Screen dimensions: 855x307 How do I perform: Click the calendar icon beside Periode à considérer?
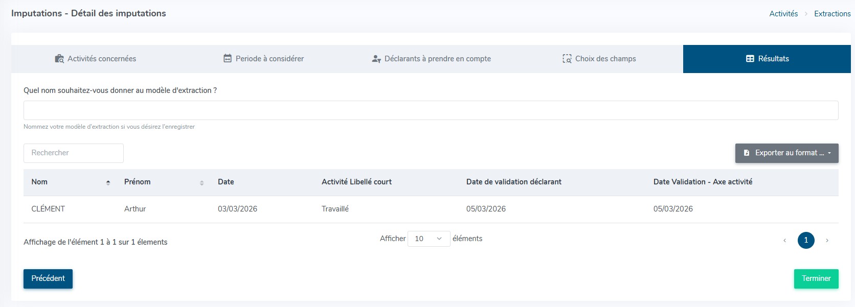pyautogui.click(x=228, y=59)
